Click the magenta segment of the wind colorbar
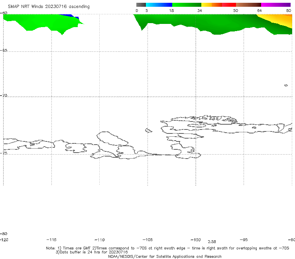The width and height of the screenshot is (295, 259). (276, 5)
